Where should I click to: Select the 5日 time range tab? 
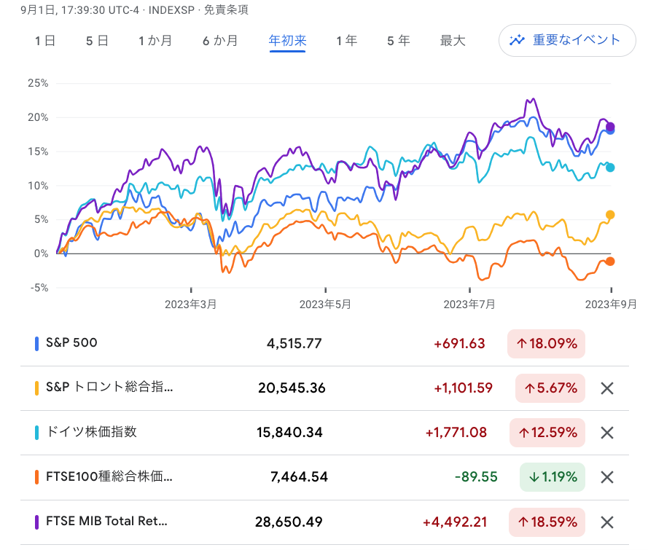(97, 41)
